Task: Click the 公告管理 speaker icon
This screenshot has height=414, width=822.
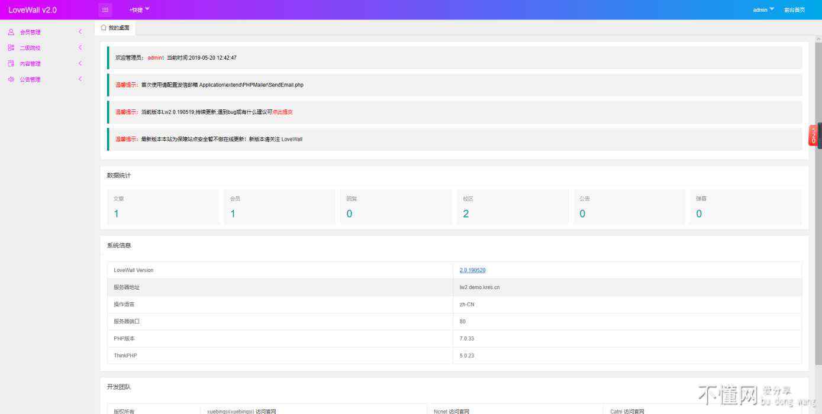Action: coord(11,79)
